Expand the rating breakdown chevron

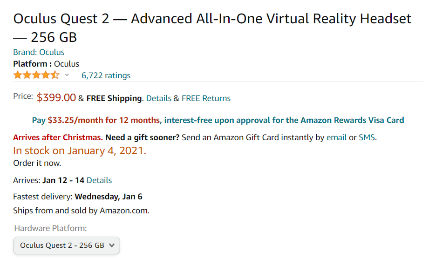coord(67,75)
